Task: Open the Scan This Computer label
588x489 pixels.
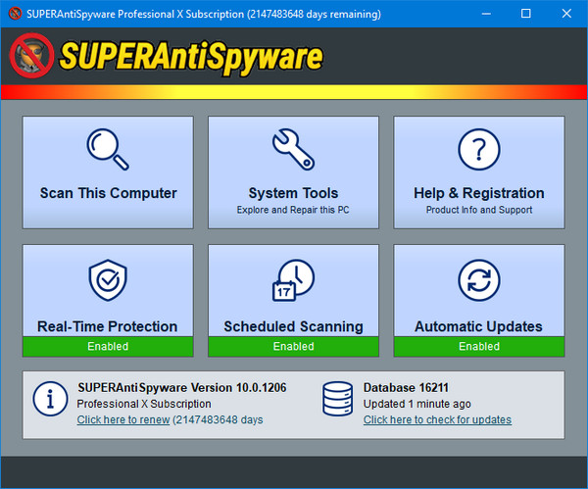Action: coord(108,193)
